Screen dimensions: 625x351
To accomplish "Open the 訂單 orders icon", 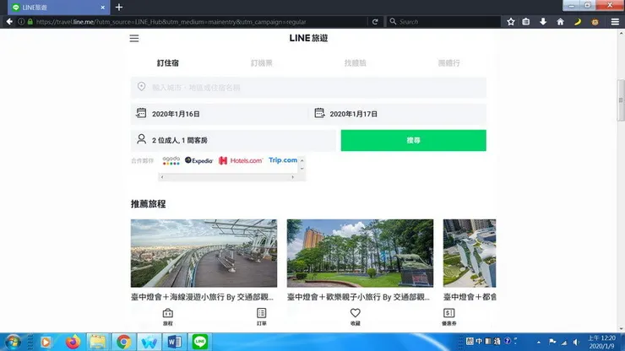I will [262, 316].
